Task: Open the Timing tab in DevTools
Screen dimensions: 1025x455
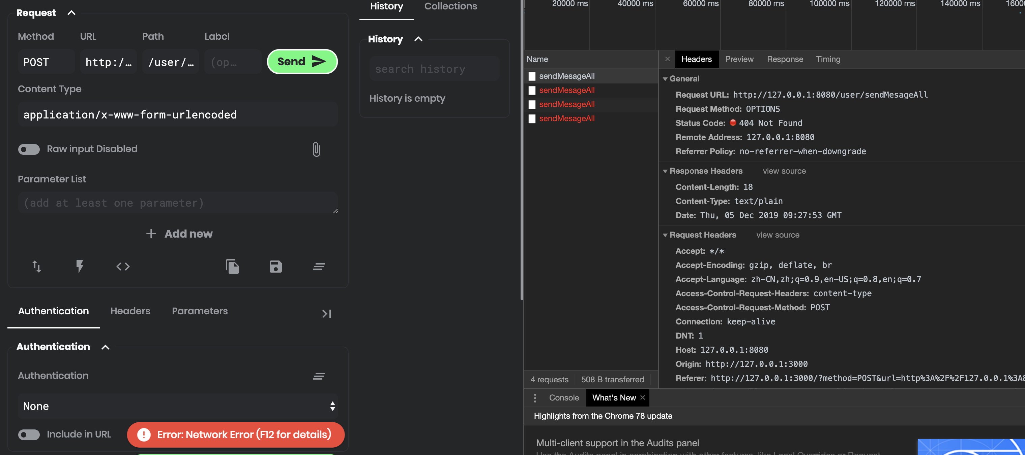Action: [828, 59]
